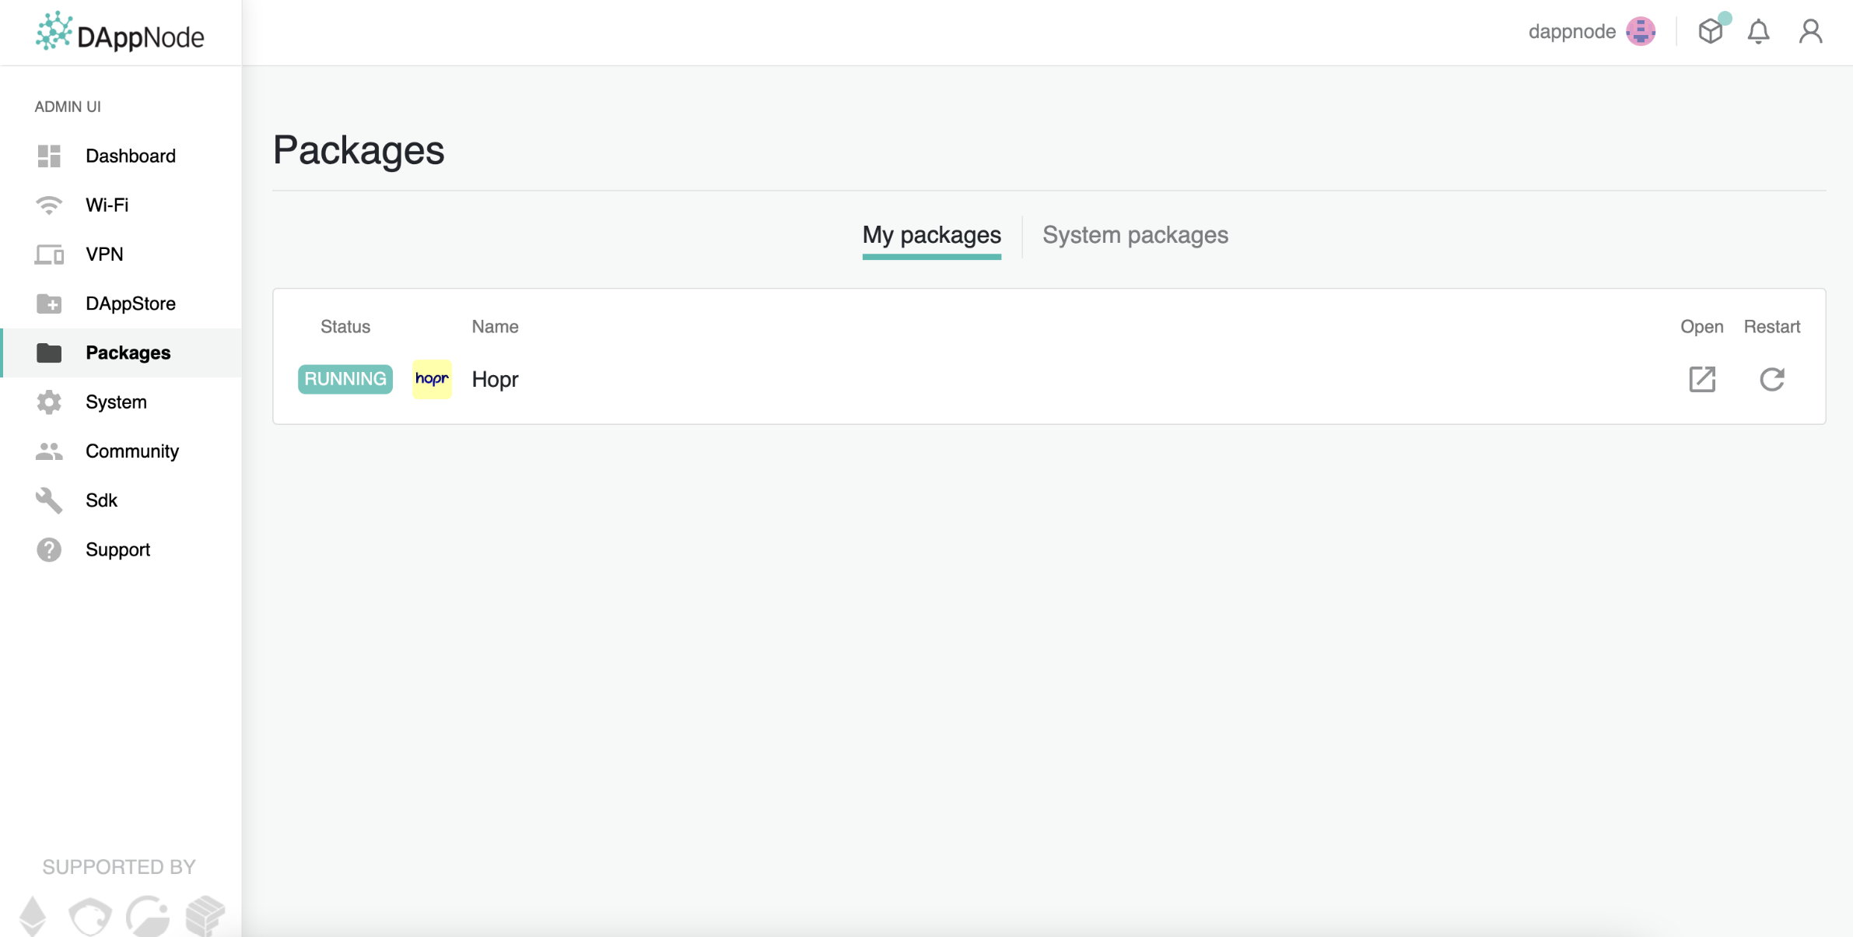This screenshot has width=1853, height=937.
Task: Click the Hopr package name
Action: [495, 380]
